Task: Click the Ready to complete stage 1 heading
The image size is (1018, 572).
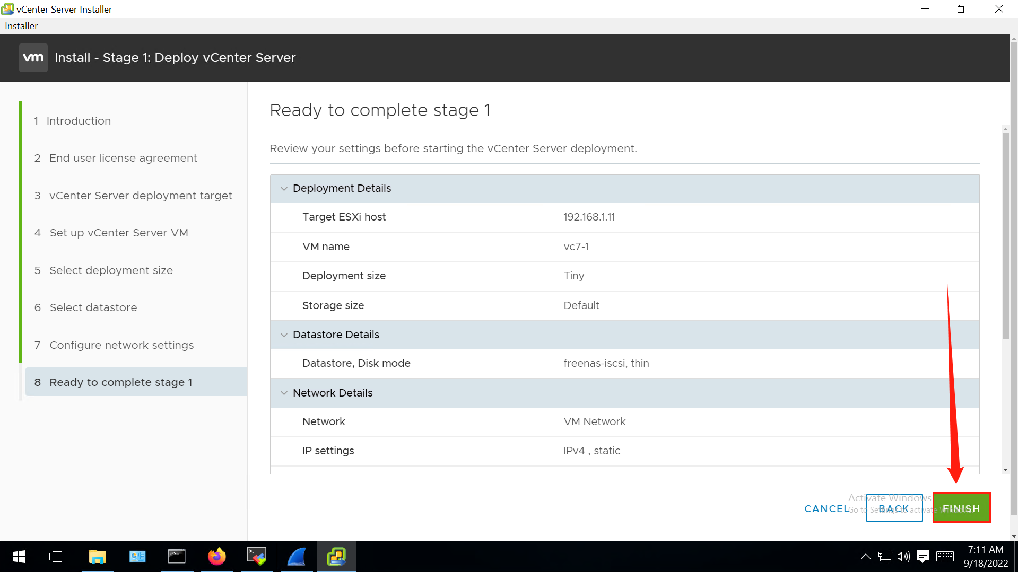Action: (x=380, y=110)
